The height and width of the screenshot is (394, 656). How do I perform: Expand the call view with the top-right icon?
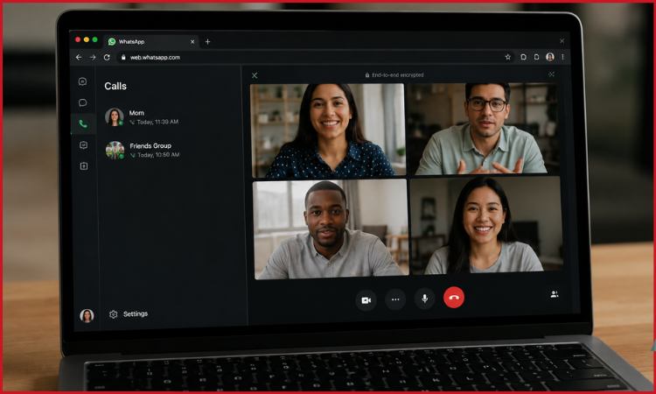coord(551,74)
